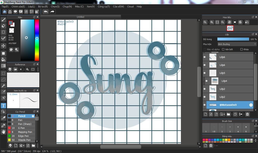
Task: Delete layer using trash icon
Action: click(247, 114)
